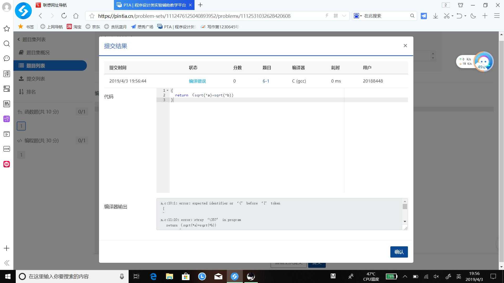Image resolution: width=504 pixels, height=283 pixels.
Task: Open the skin shirt icon in the title bar
Action: [x=460, y=5]
